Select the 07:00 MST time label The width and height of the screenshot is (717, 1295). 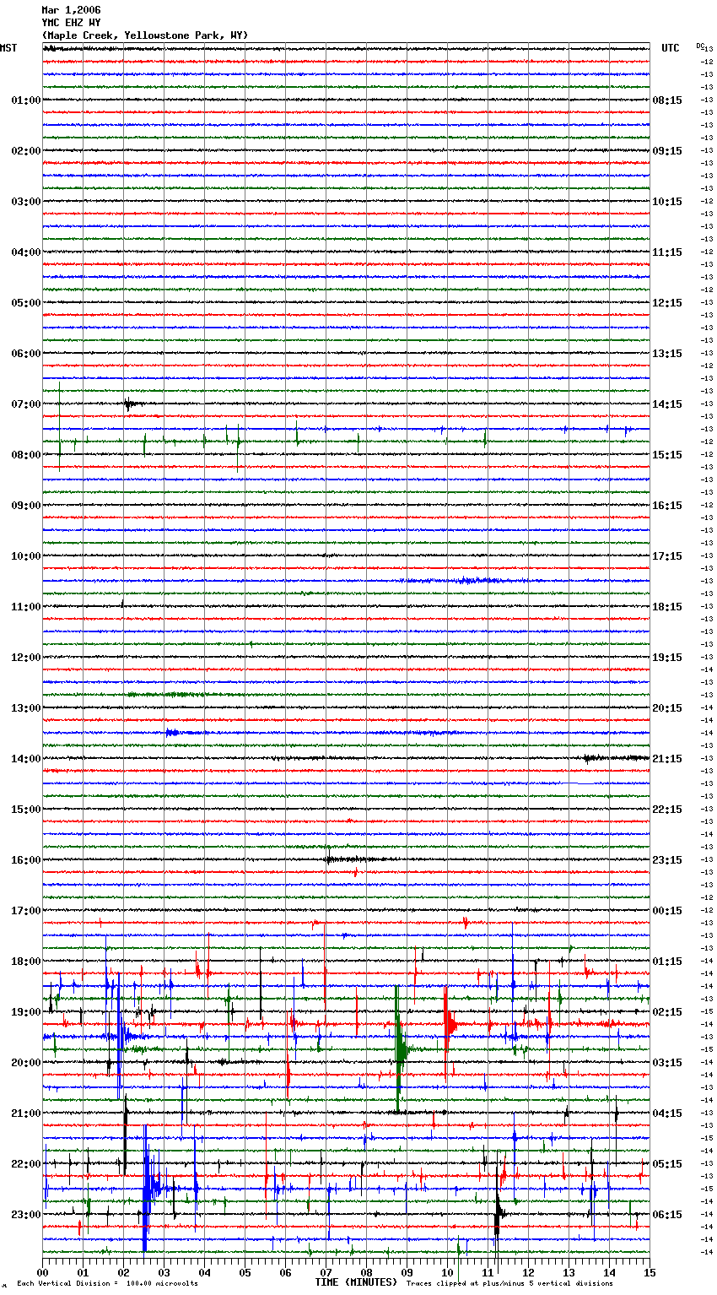point(26,404)
